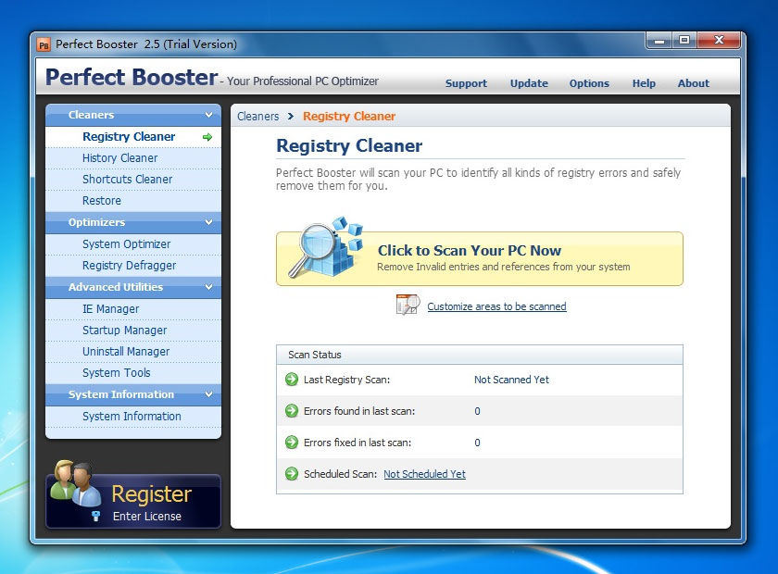Collapse the Advanced Utilities section chevron
778x574 pixels.
(x=209, y=287)
